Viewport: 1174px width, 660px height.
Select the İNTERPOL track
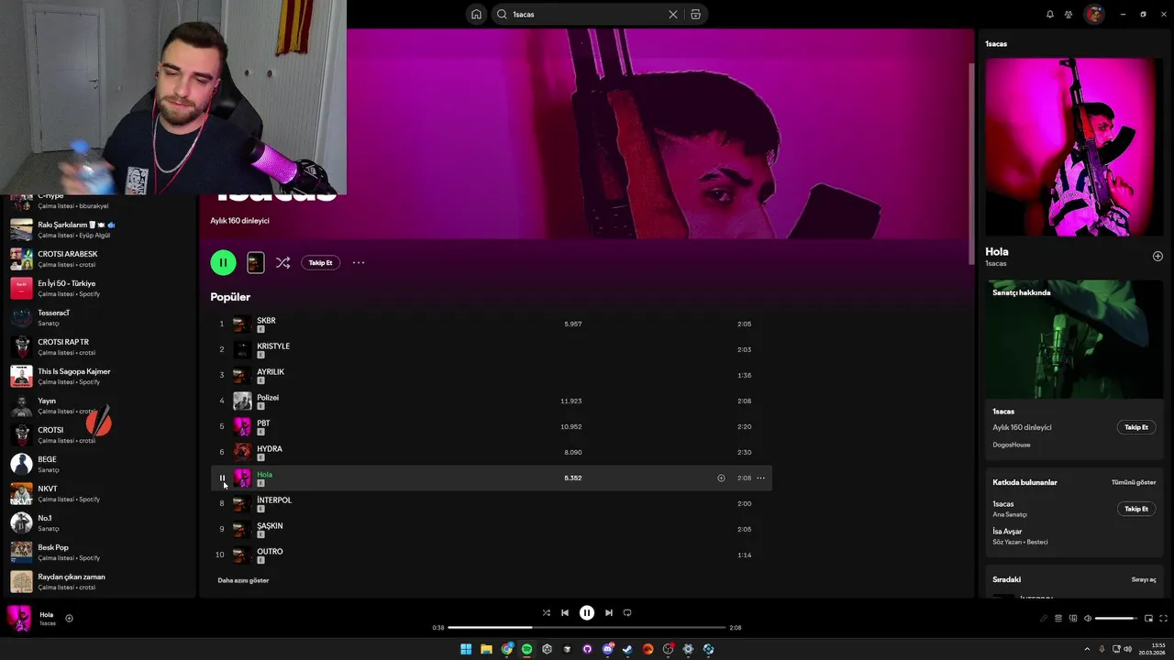pos(492,503)
